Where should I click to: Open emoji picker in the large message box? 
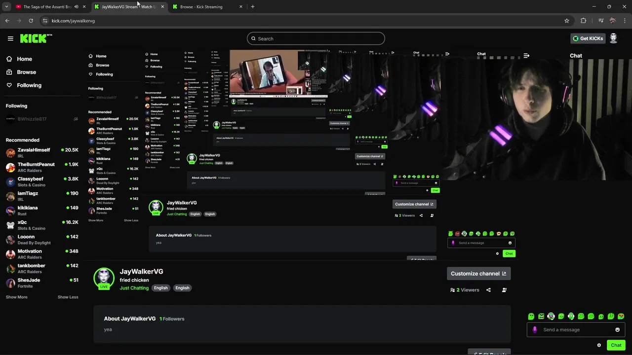click(x=617, y=330)
